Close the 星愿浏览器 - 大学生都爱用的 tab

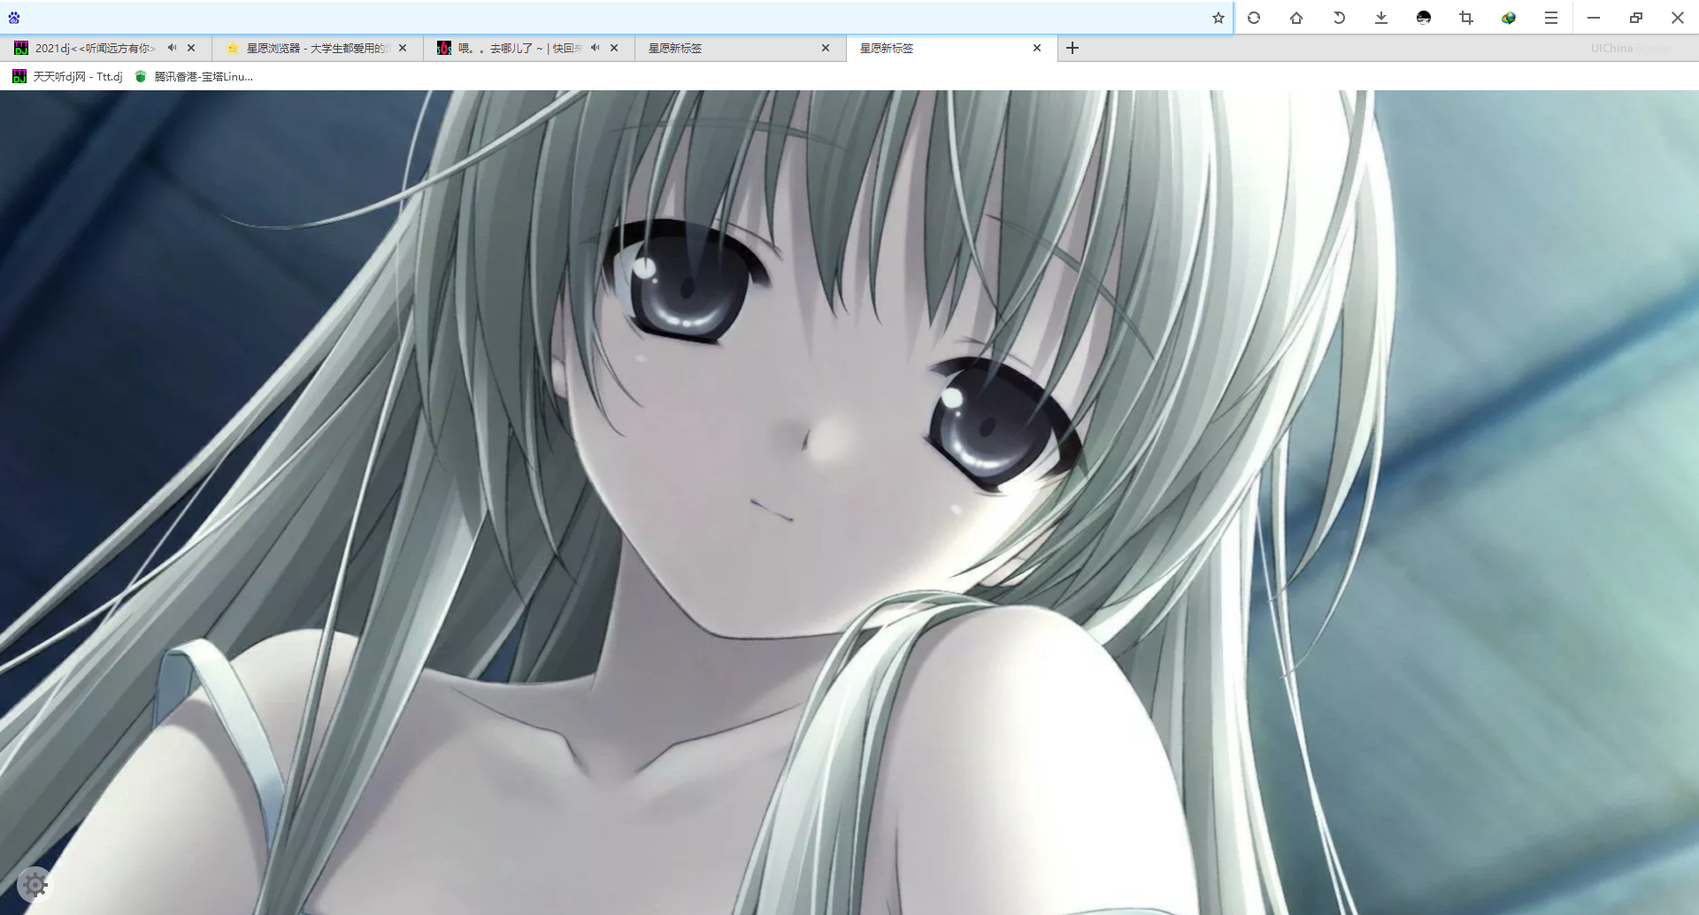[403, 48]
